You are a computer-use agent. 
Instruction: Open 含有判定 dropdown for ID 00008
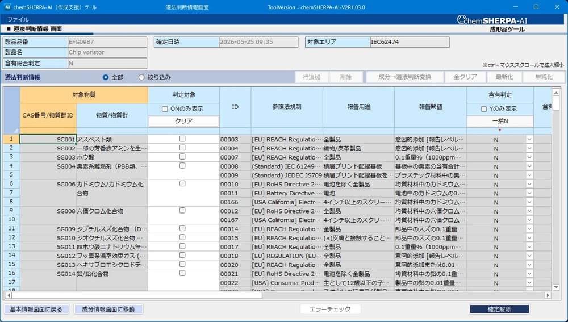(x=529, y=166)
